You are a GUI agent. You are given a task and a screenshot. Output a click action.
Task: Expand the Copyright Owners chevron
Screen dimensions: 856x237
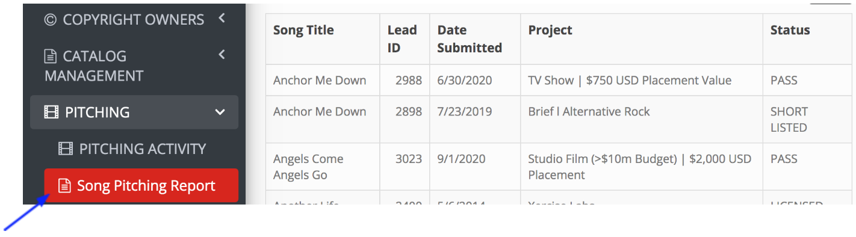point(222,19)
